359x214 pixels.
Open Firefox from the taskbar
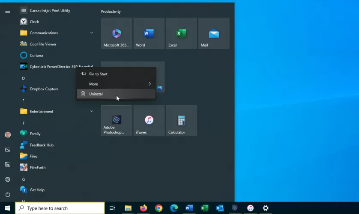pyautogui.click(x=143, y=208)
